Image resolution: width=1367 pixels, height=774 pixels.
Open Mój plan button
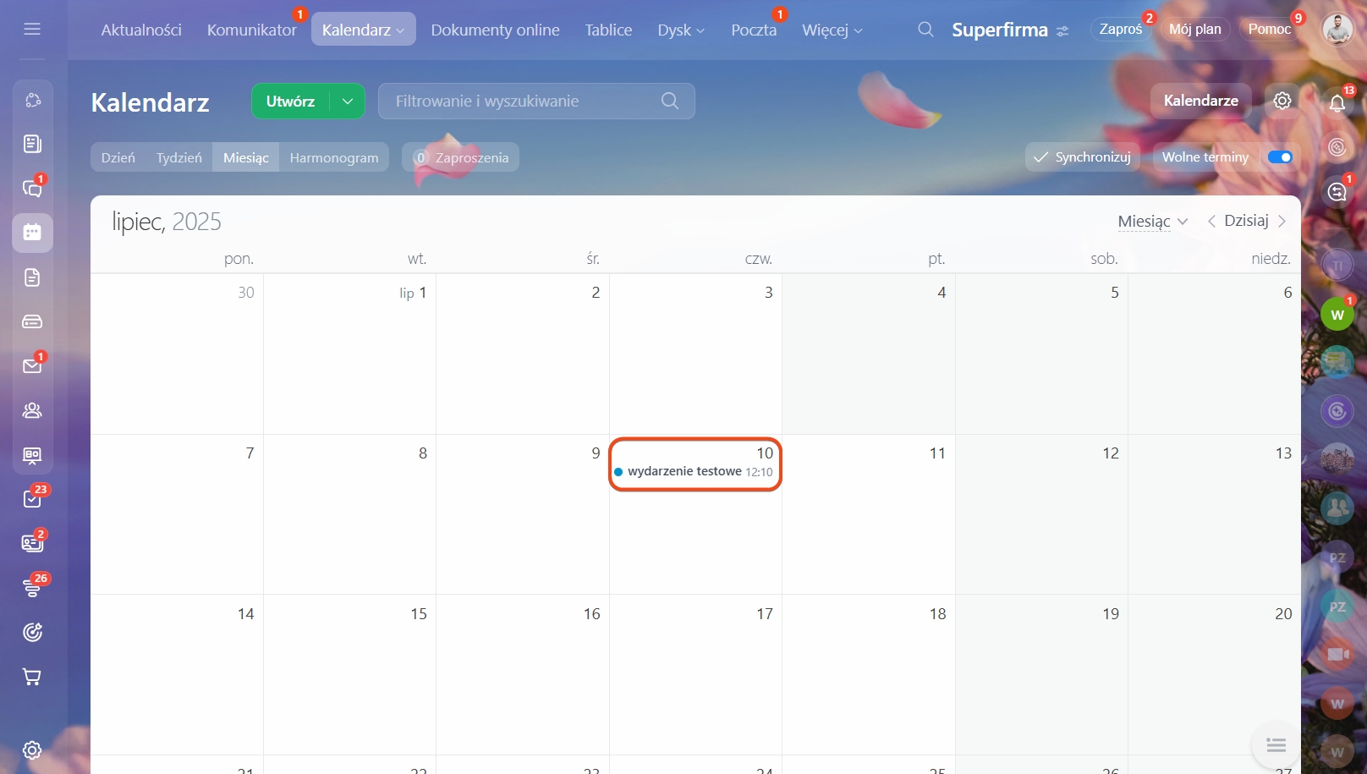(1194, 30)
